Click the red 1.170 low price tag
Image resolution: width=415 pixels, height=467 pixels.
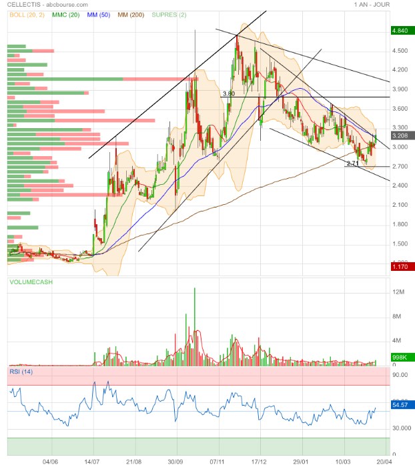tap(403, 266)
